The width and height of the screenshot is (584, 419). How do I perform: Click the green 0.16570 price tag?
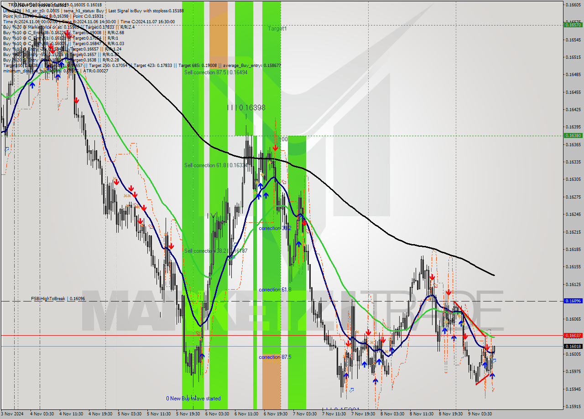(x=574, y=25)
